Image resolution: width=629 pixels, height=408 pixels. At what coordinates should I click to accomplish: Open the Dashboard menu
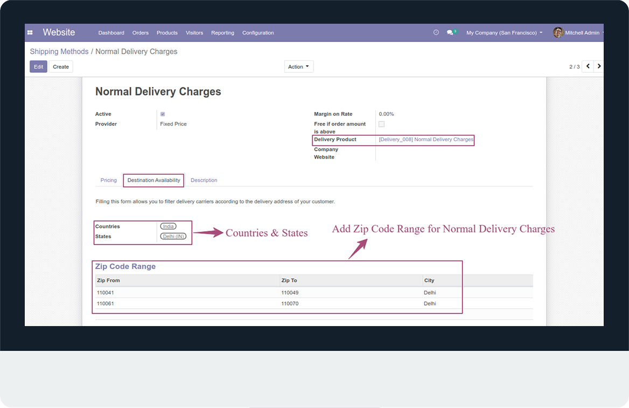tap(111, 32)
